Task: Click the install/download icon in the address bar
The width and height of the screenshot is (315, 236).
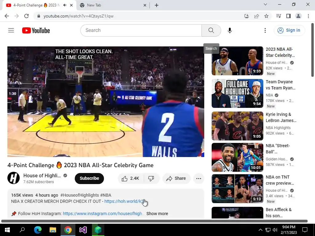Action: click(x=246, y=16)
